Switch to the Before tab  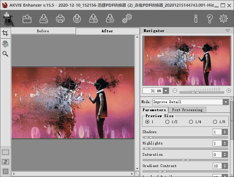(x=43, y=31)
